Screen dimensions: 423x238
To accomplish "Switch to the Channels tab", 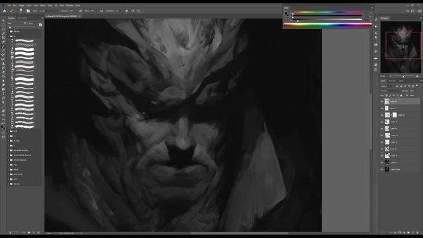I will (392, 81).
